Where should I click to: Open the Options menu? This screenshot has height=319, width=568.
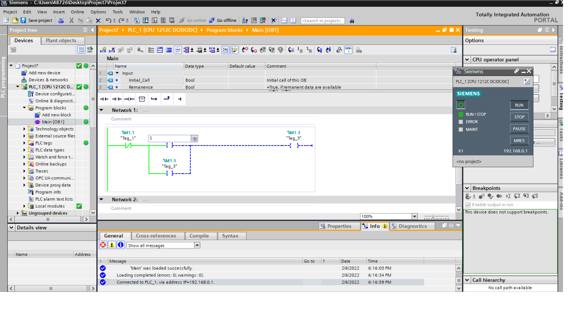pos(98,12)
